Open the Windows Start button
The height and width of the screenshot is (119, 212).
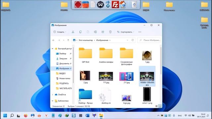(5, 115)
